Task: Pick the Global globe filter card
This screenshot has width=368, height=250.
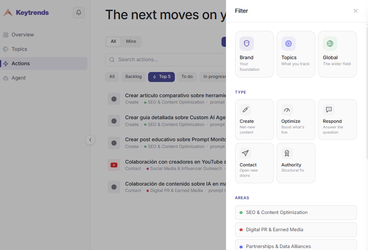Action: pos(337,54)
